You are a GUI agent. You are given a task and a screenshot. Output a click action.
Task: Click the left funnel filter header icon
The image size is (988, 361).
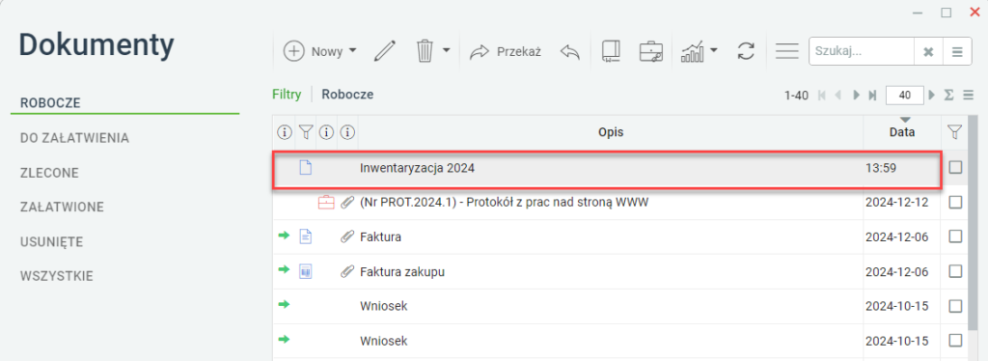click(306, 132)
